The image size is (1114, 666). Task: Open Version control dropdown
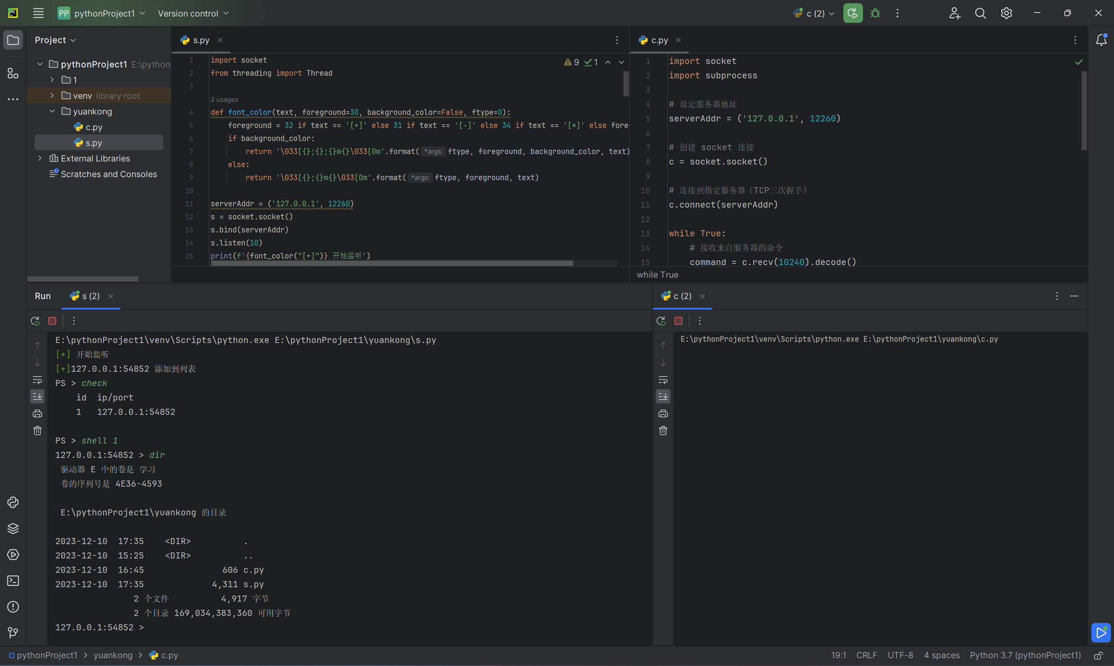(x=193, y=13)
